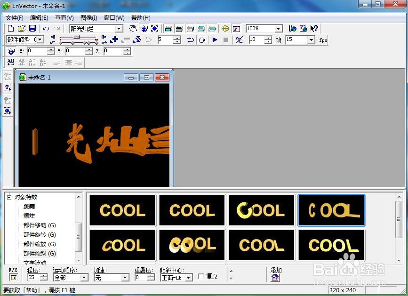The width and height of the screenshot is (408, 296).
Task: Click the frame count field showing 10
Action: pos(257,40)
